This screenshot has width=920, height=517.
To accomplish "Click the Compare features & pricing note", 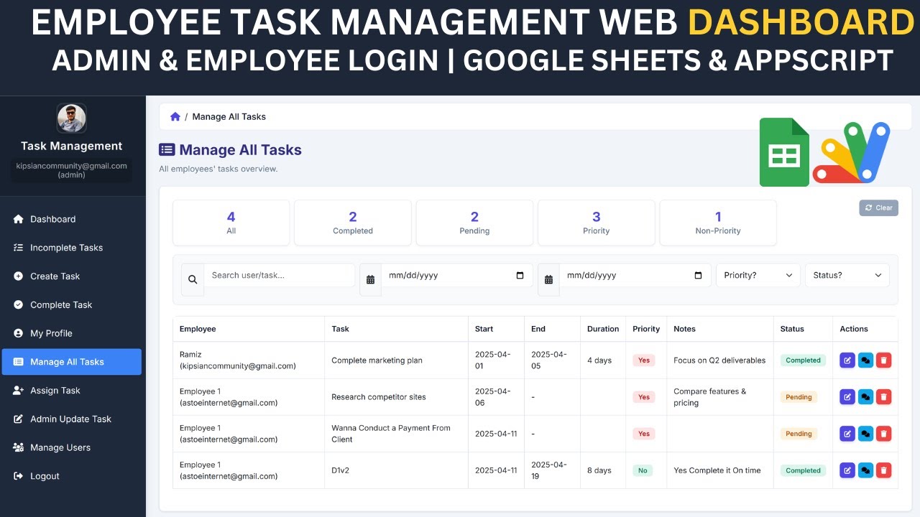I will pyautogui.click(x=710, y=397).
